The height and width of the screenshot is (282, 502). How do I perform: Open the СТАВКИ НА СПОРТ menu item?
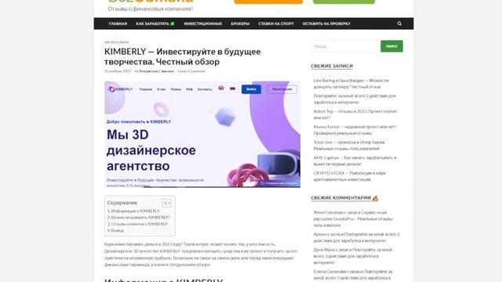(x=276, y=23)
